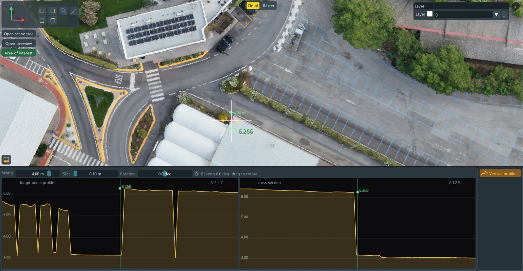Toggle the bottom panel layout icon
Image resolution: width=523 pixels, height=271 pixels.
pos(6,160)
